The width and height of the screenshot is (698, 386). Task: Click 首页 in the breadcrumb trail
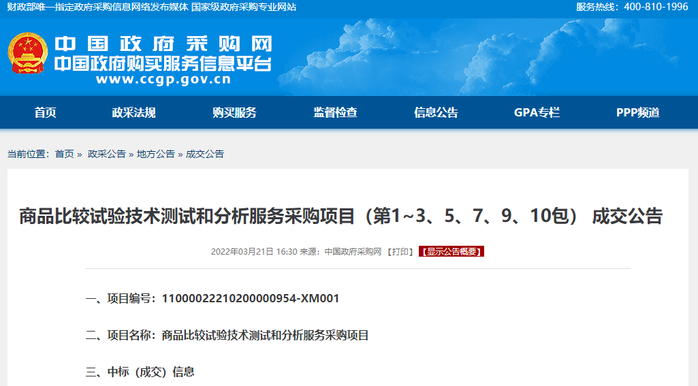click(x=65, y=154)
